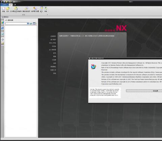The width and height of the screenshot is (162, 141).
Task: Switch to the Tools (工具) ribbon tab
Action: click(15, 5)
